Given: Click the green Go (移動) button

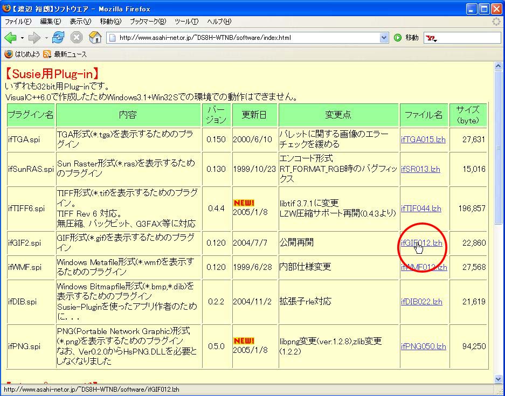Looking at the screenshot, I should coord(398,38).
